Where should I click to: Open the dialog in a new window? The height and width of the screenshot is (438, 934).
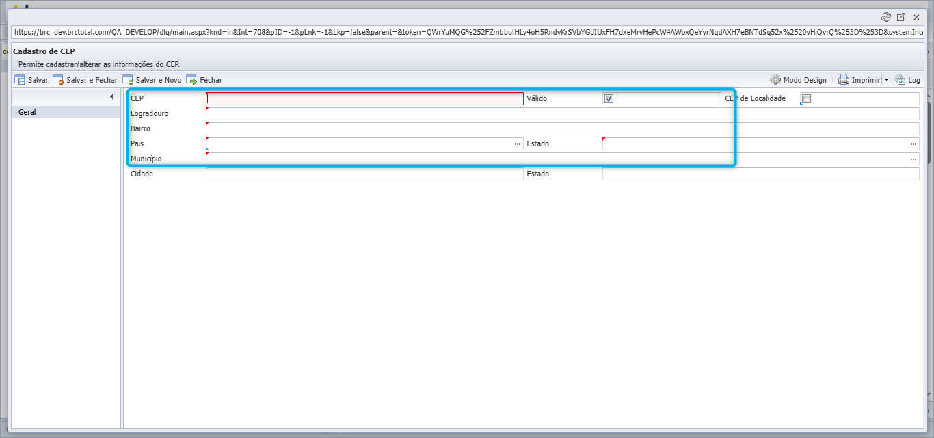(901, 17)
